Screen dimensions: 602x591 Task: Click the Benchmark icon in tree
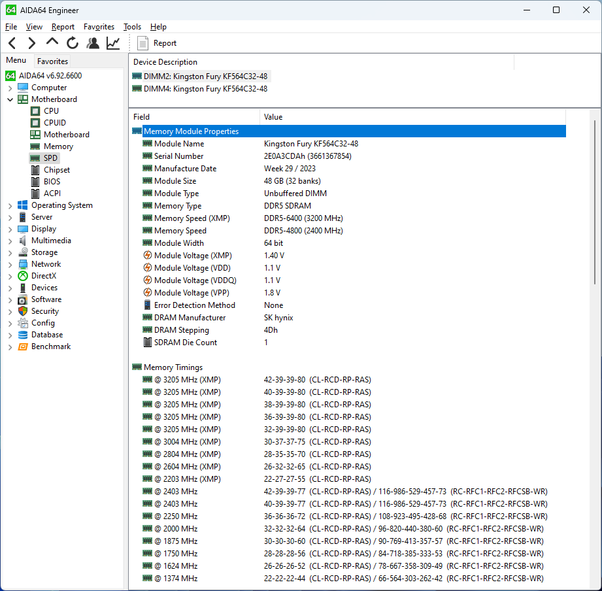23,346
